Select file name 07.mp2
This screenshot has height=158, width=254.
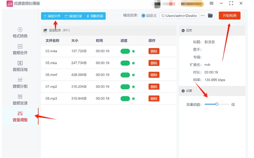(51, 87)
